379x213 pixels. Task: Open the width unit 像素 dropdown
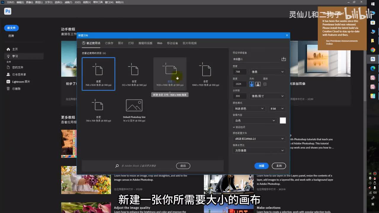(267, 72)
